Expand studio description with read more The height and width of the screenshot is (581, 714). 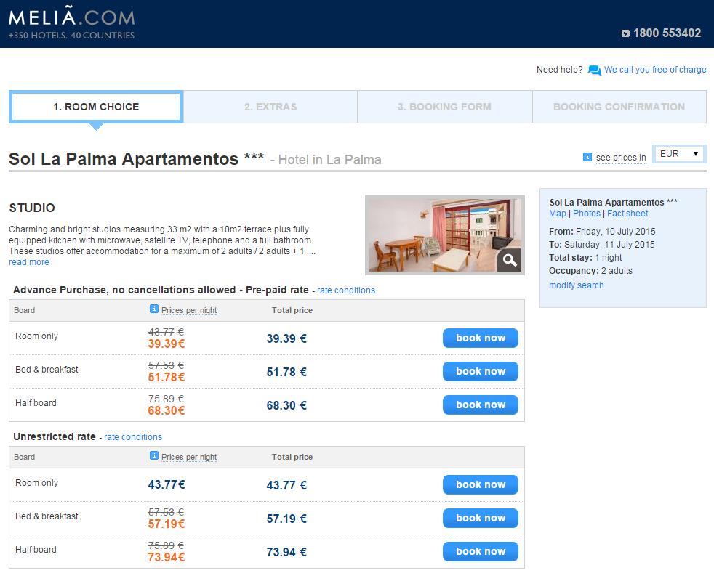click(x=28, y=262)
